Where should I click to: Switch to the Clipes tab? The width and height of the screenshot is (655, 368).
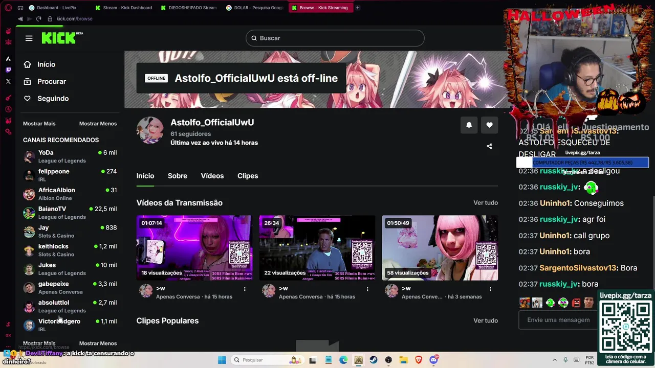[x=248, y=176]
